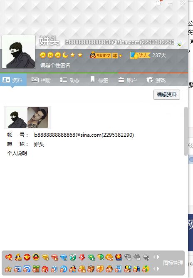Select the 账户 account tab
The height and width of the screenshot is (278, 193).
127,80
